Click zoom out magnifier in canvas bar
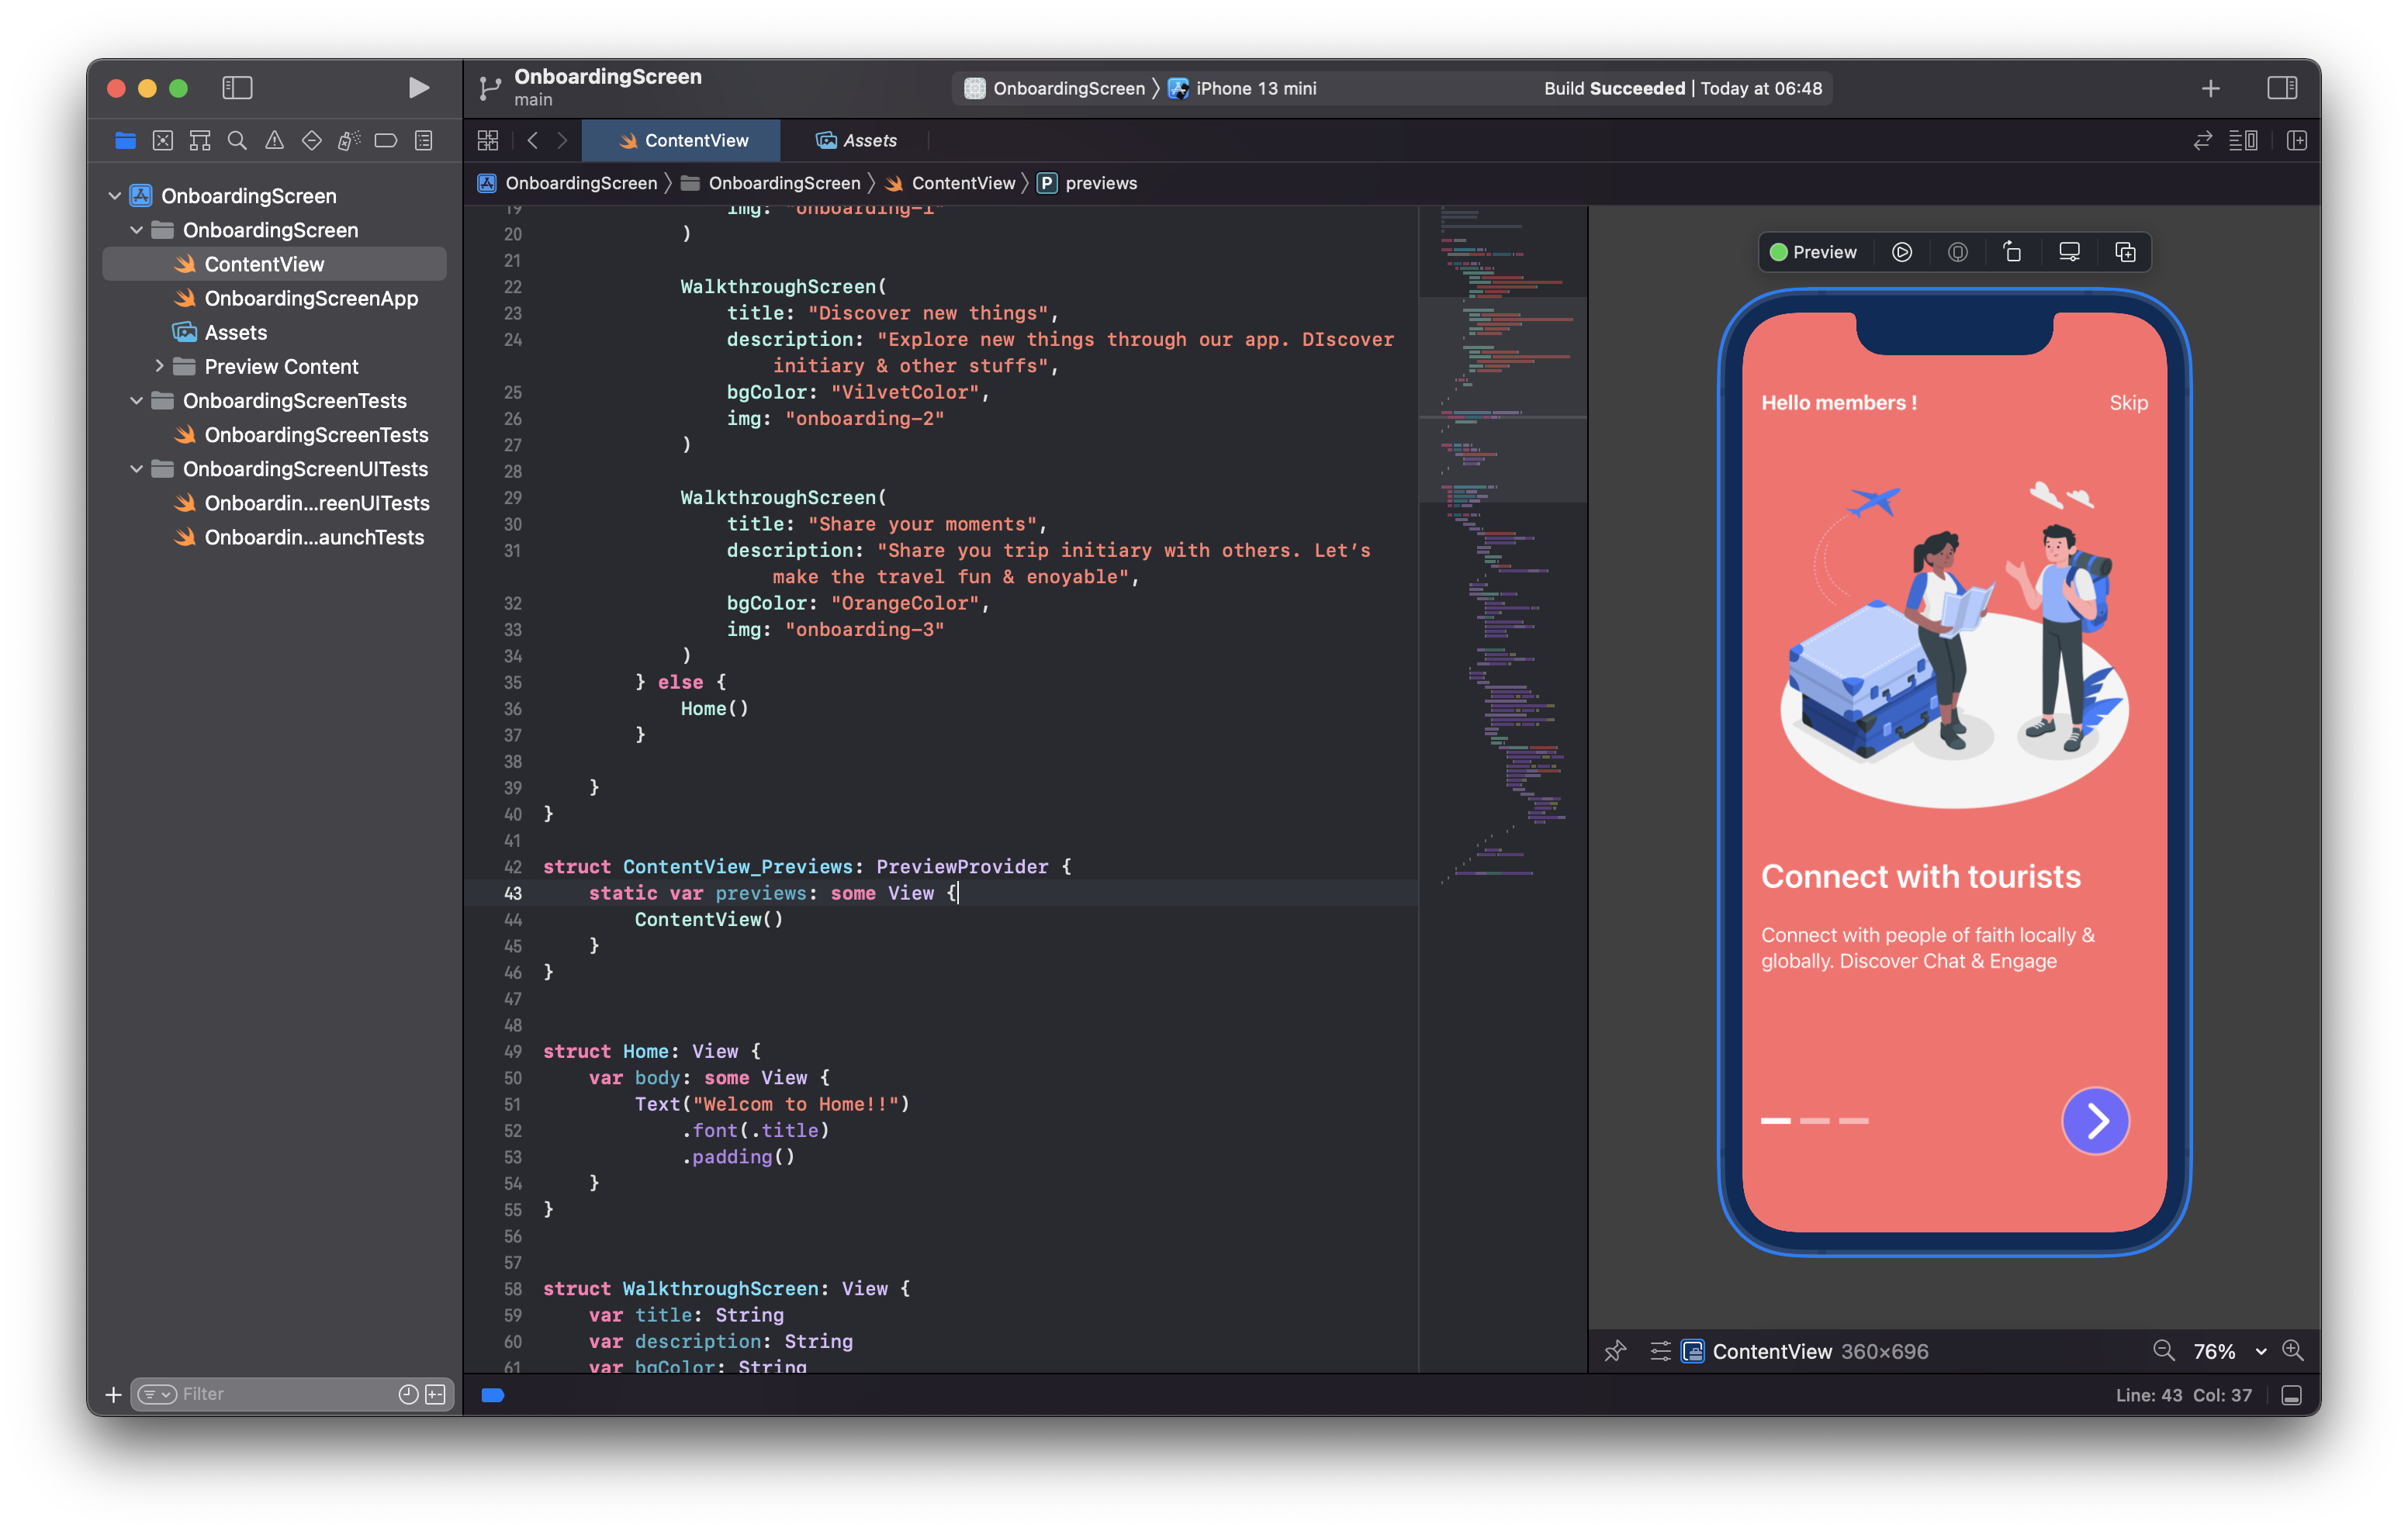Image resolution: width=2408 pixels, height=1531 pixels. click(2163, 1351)
